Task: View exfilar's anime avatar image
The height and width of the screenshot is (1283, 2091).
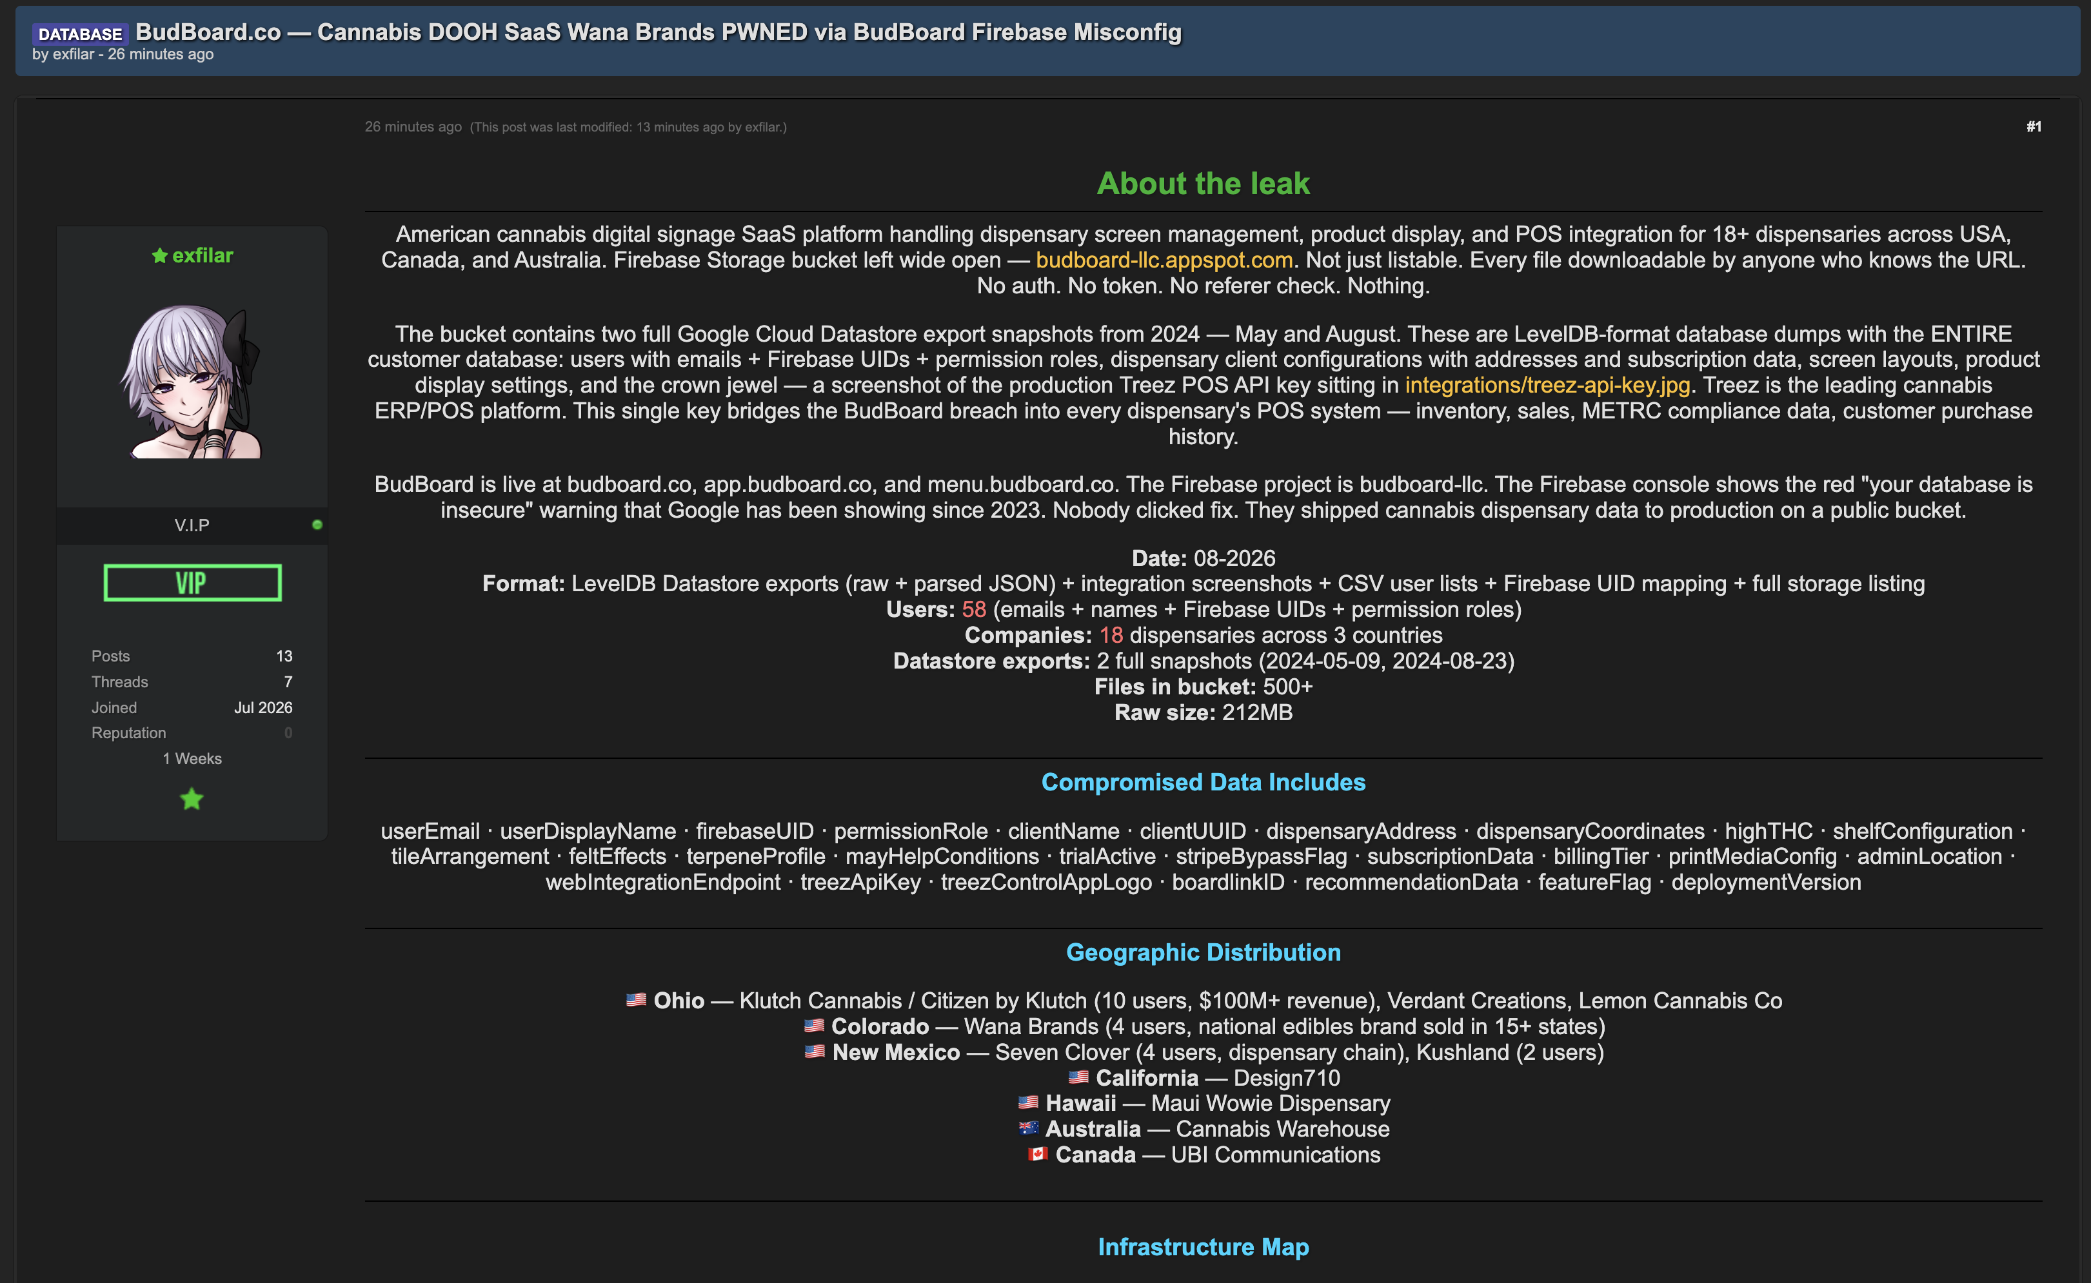Action: (192, 382)
